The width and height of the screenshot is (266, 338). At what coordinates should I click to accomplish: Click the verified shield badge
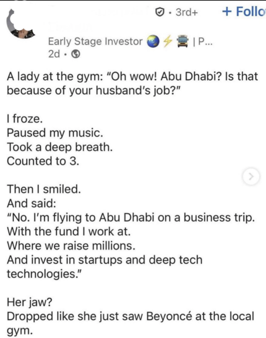point(159,12)
